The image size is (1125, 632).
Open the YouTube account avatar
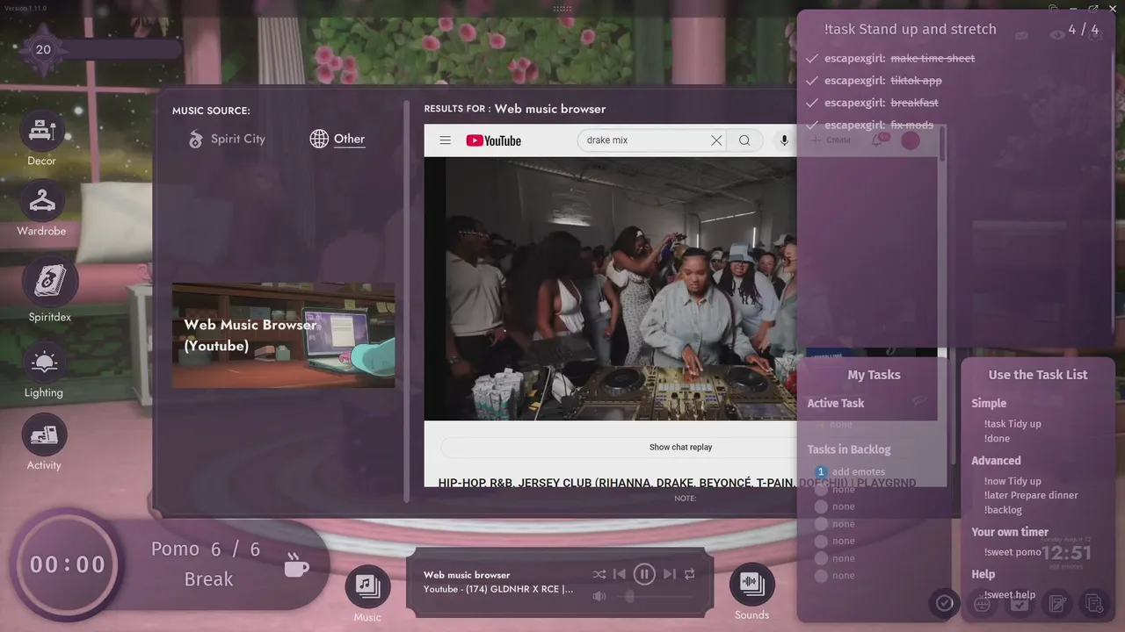[911, 140]
